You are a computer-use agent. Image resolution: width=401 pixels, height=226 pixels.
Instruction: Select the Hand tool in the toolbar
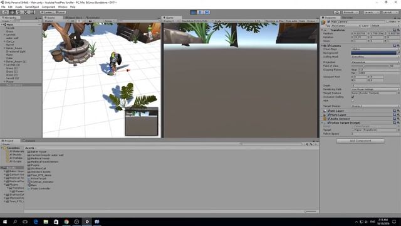click(x=5, y=13)
